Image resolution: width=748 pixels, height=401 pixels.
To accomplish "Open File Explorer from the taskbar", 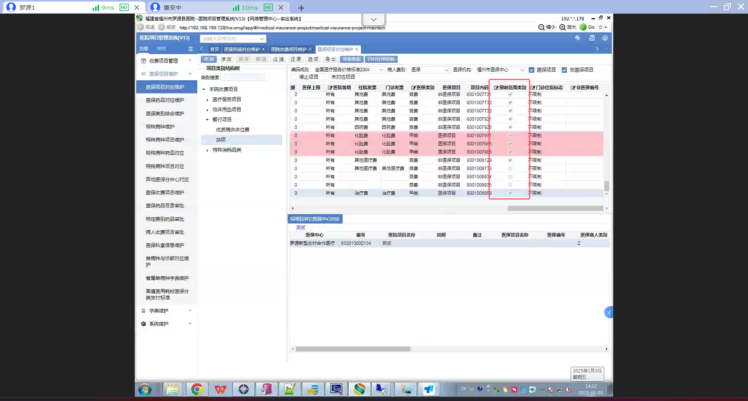I will (x=172, y=389).
